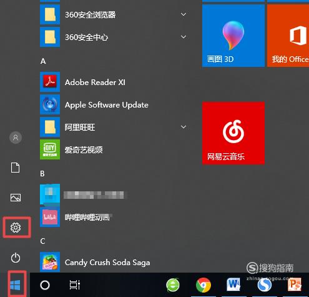The height and width of the screenshot is (297, 309).
Task: Click the 阿里旺旺 folder icon
Action: pyautogui.click(x=50, y=127)
